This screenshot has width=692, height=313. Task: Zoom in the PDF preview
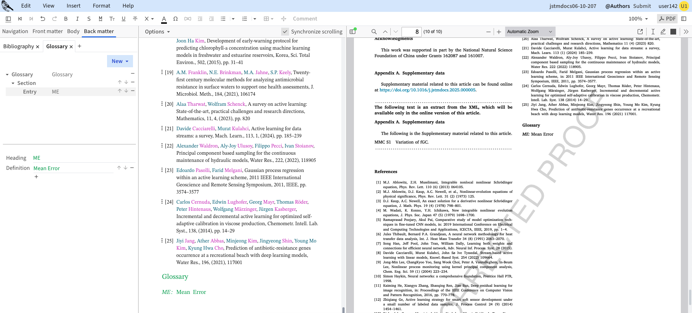[x=499, y=32]
